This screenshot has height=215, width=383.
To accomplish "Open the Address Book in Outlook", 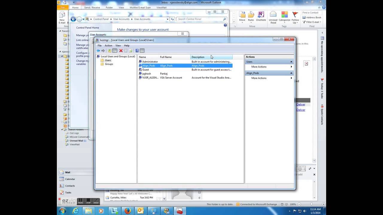I will coord(312,17).
